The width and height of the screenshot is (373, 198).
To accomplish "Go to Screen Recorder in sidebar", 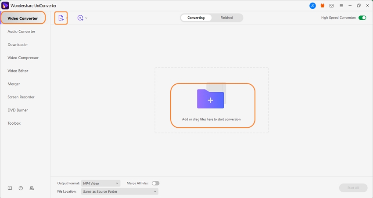I will tap(21, 97).
